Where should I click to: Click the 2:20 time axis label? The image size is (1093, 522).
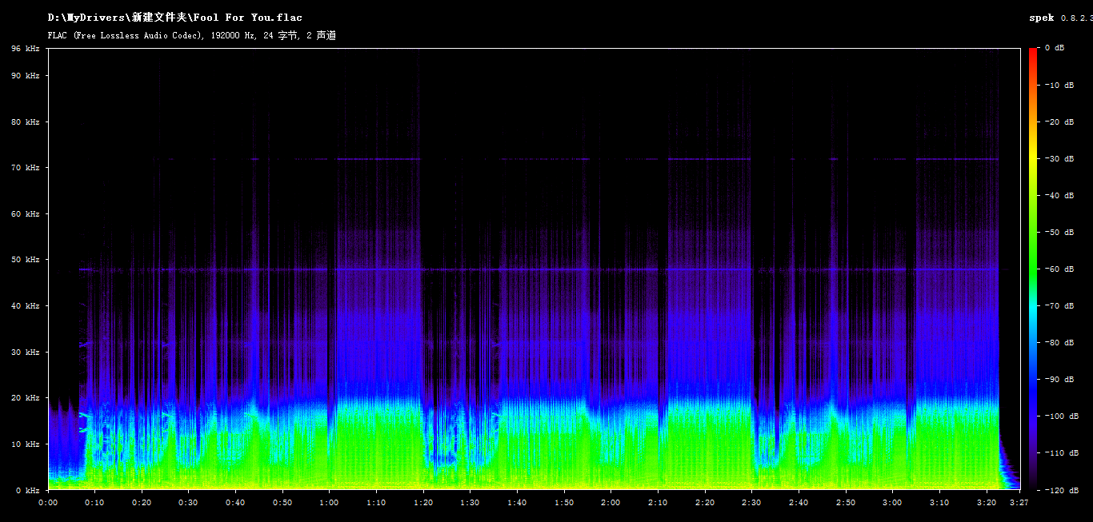[705, 503]
